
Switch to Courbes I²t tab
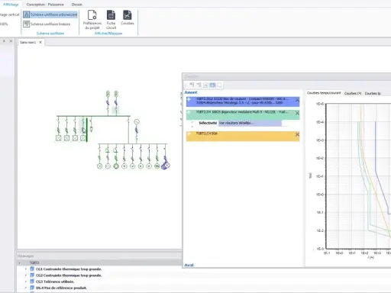point(353,93)
